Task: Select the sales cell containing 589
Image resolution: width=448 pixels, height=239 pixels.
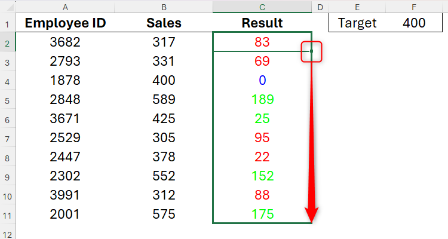Action: (163, 99)
